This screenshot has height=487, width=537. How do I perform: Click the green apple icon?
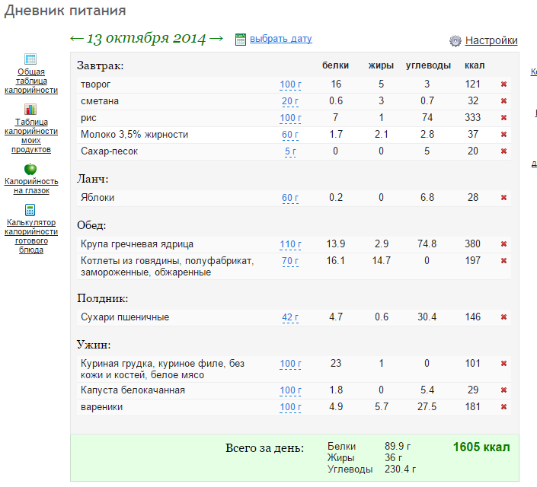tap(30, 169)
